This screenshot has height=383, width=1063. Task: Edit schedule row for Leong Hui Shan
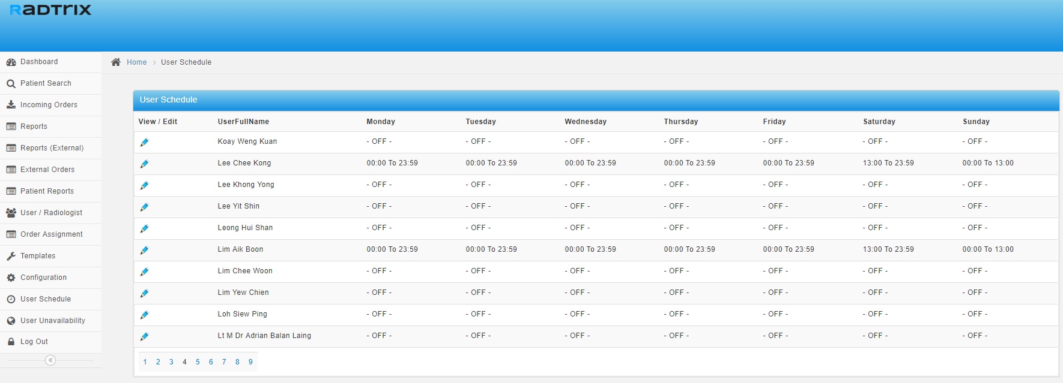[x=144, y=228]
